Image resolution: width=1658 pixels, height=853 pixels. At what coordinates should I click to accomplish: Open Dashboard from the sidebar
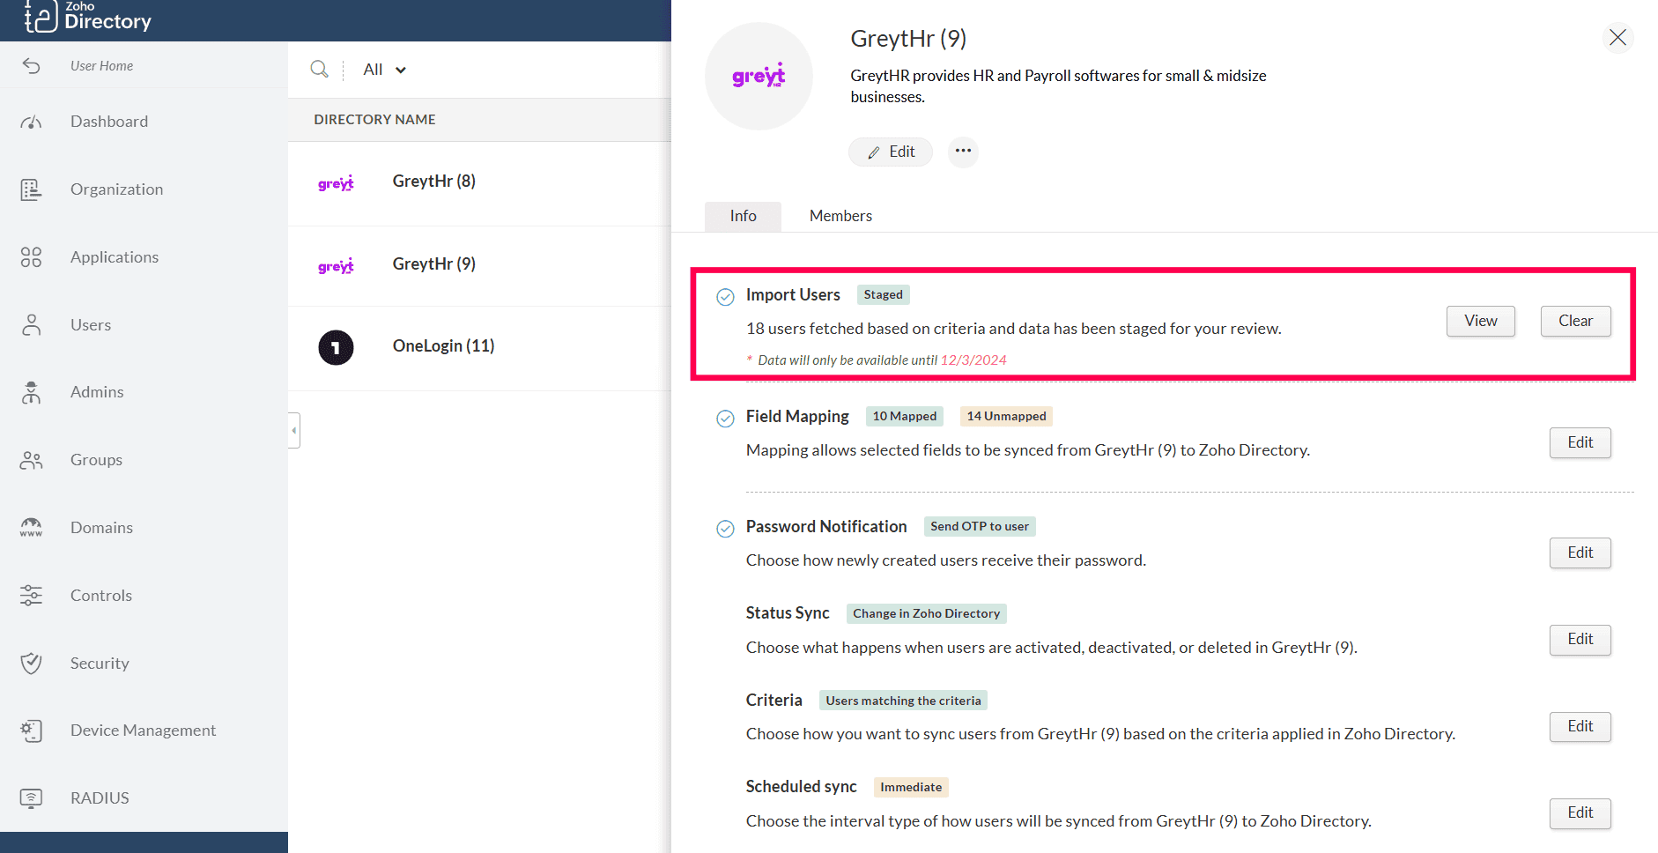pos(109,122)
